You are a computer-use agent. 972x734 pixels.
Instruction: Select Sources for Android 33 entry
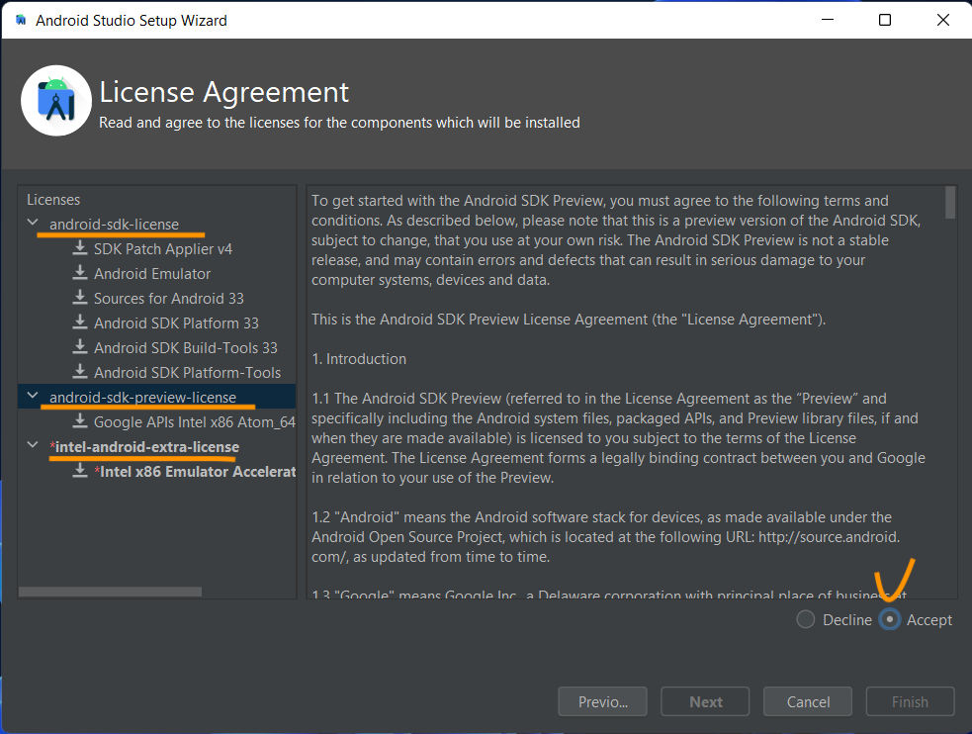(x=169, y=299)
